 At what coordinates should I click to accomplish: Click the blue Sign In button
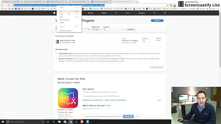(157, 21)
